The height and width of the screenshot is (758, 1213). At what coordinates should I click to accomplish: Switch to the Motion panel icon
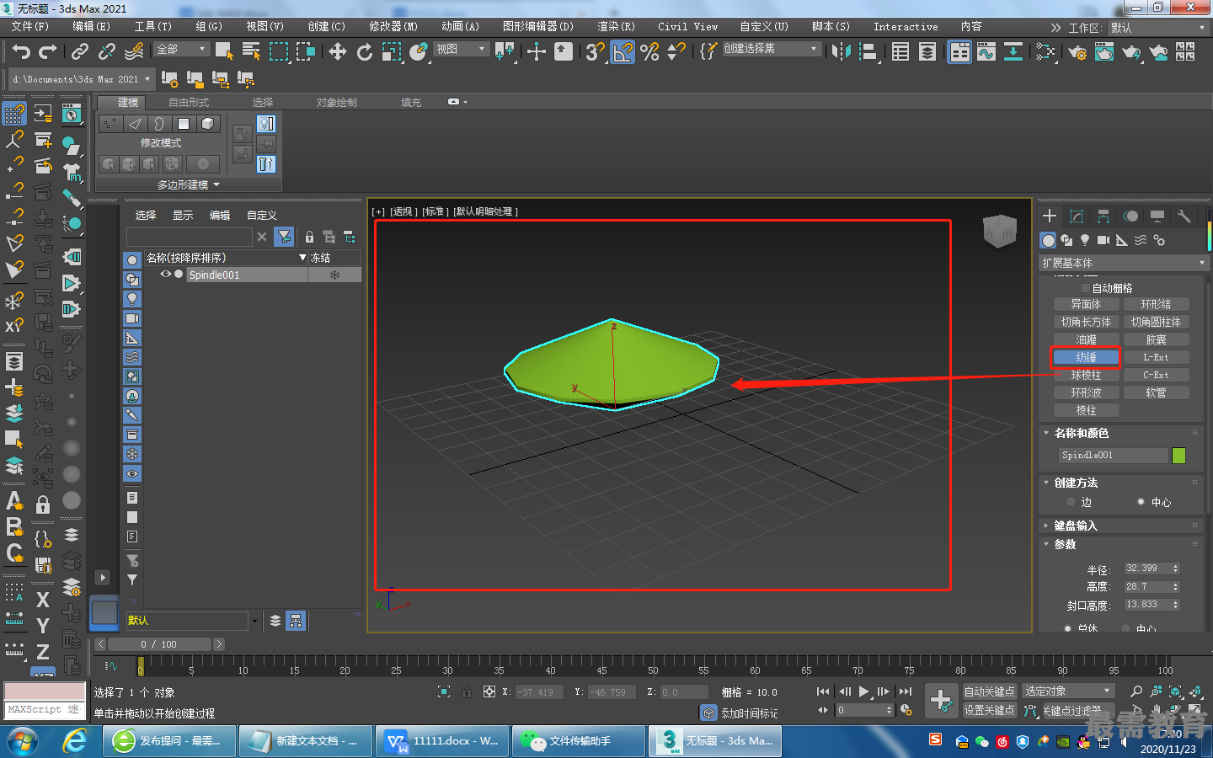1130,216
